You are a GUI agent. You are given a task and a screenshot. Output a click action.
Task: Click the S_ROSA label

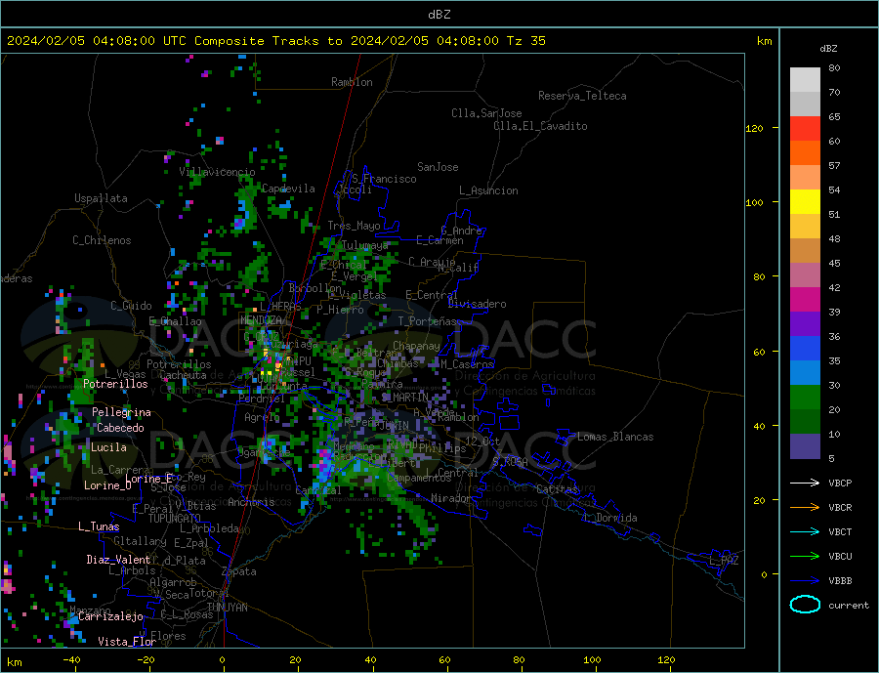[x=510, y=462]
